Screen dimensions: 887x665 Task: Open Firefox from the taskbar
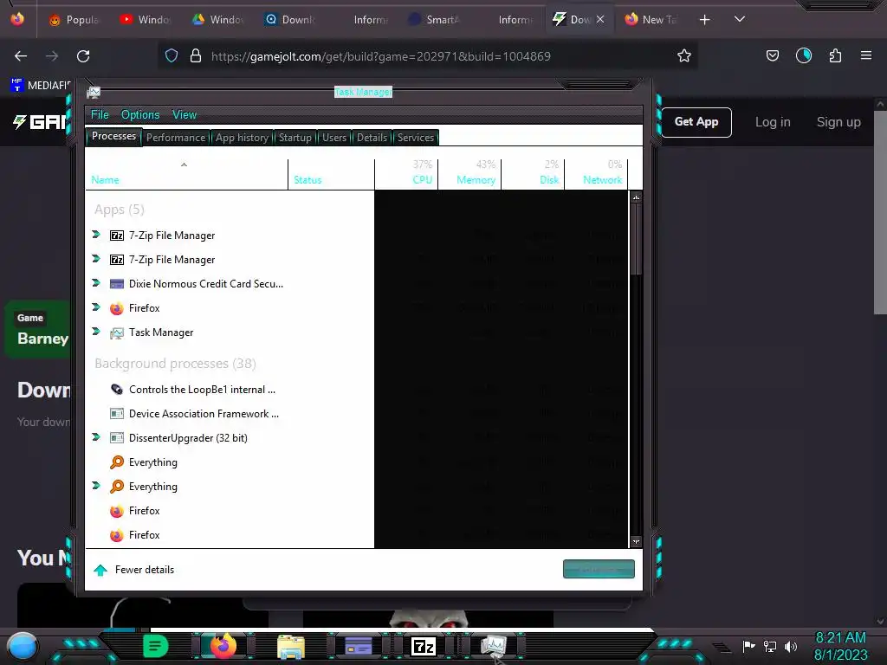tap(223, 646)
